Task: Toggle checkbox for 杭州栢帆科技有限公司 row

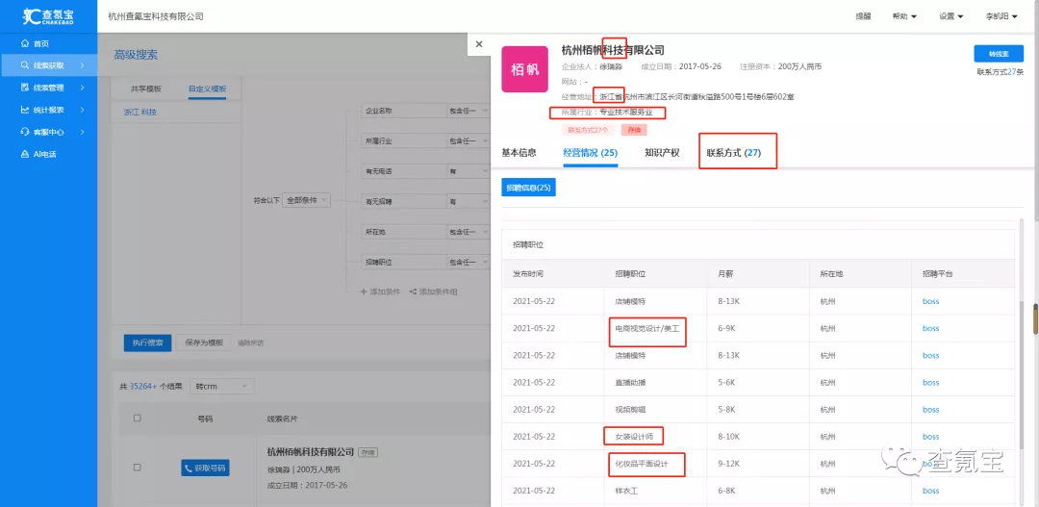Action: (138, 468)
